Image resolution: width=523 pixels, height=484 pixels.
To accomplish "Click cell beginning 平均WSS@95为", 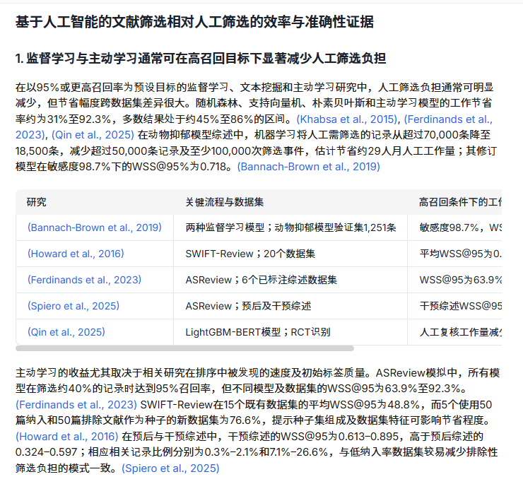I will coord(454,254).
